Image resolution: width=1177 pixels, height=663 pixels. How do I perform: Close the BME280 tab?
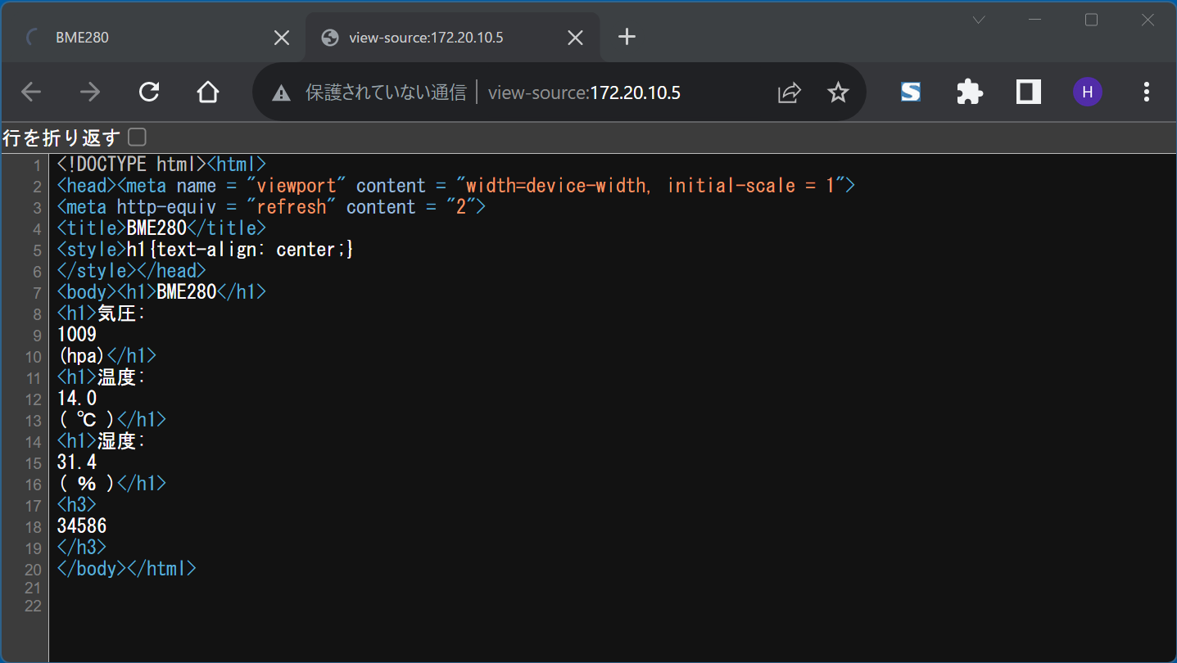click(281, 38)
